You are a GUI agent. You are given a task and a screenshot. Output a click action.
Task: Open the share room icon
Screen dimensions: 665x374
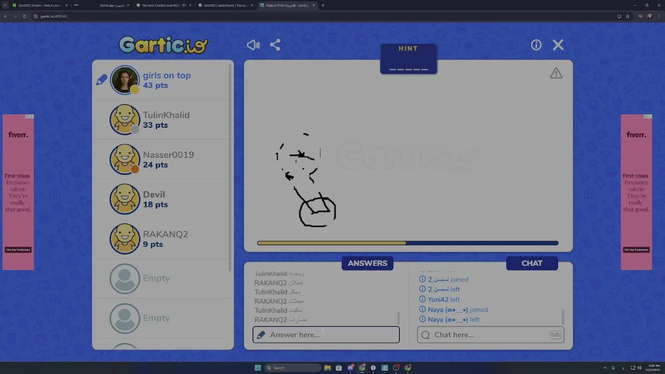[x=275, y=45]
